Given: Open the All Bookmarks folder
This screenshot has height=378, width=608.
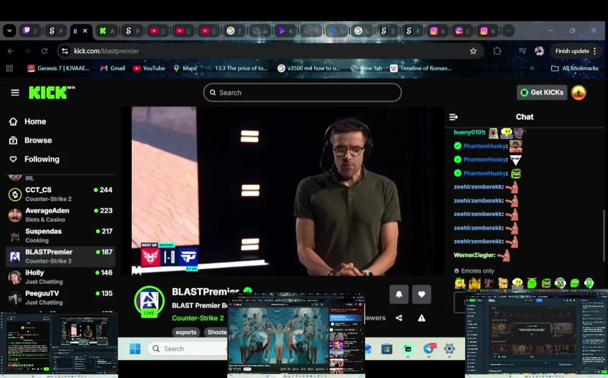Looking at the screenshot, I should 575,69.
